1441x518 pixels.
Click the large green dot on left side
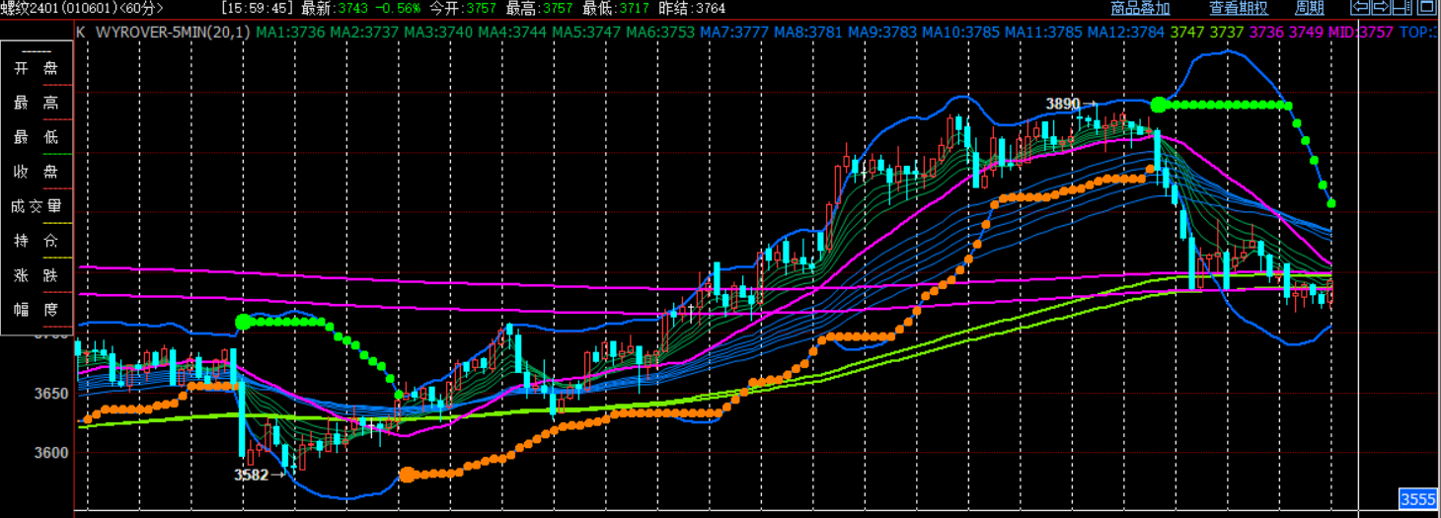point(243,322)
